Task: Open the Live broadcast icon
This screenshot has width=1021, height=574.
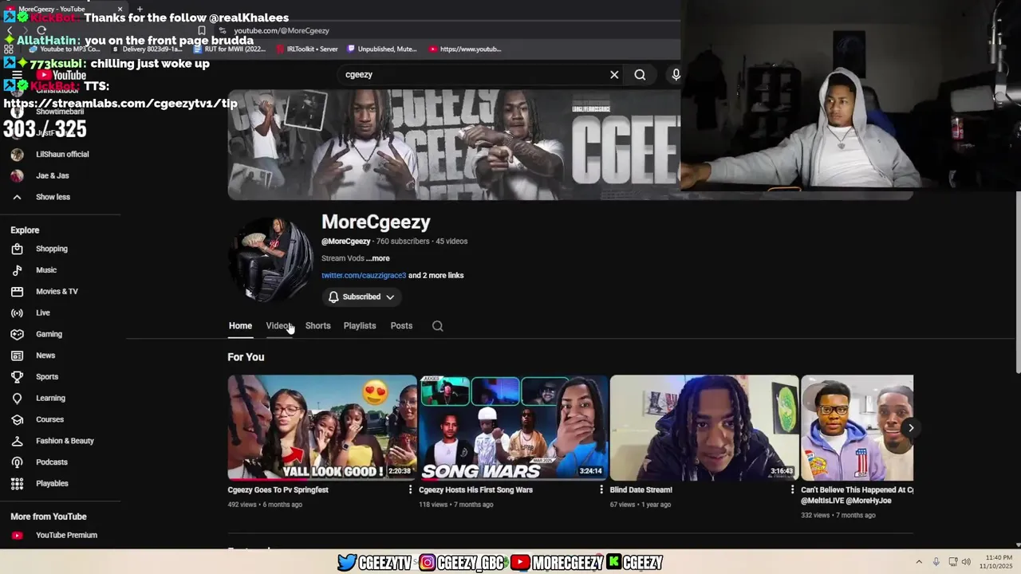Action: 18,313
